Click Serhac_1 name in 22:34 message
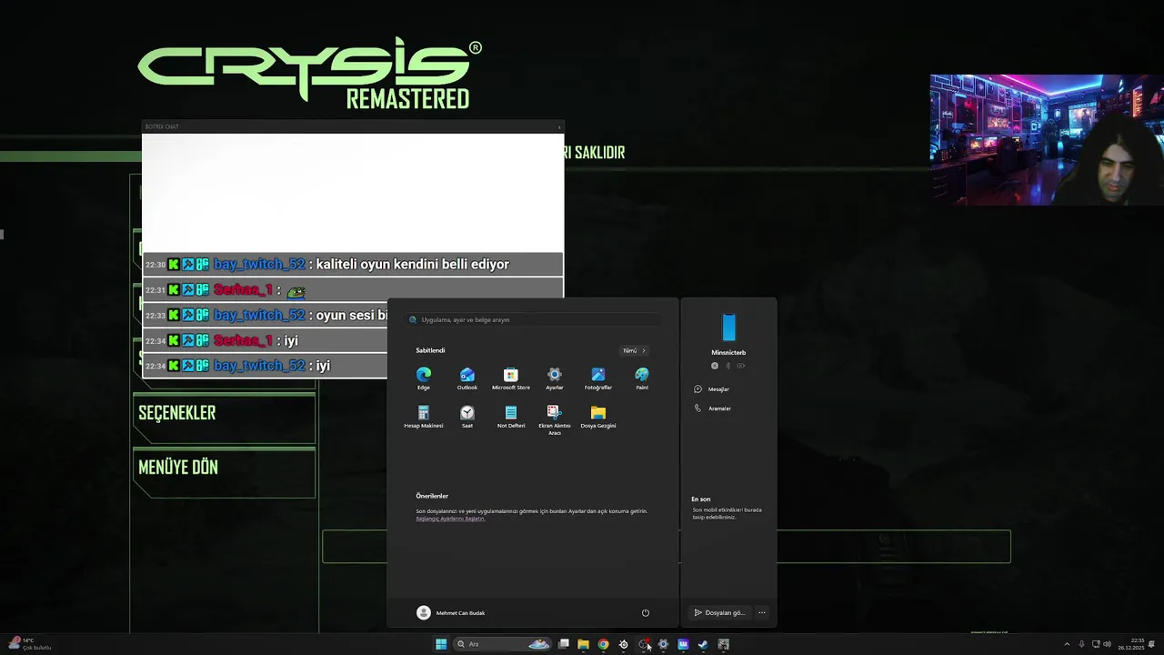This screenshot has height=655, width=1164. click(243, 340)
